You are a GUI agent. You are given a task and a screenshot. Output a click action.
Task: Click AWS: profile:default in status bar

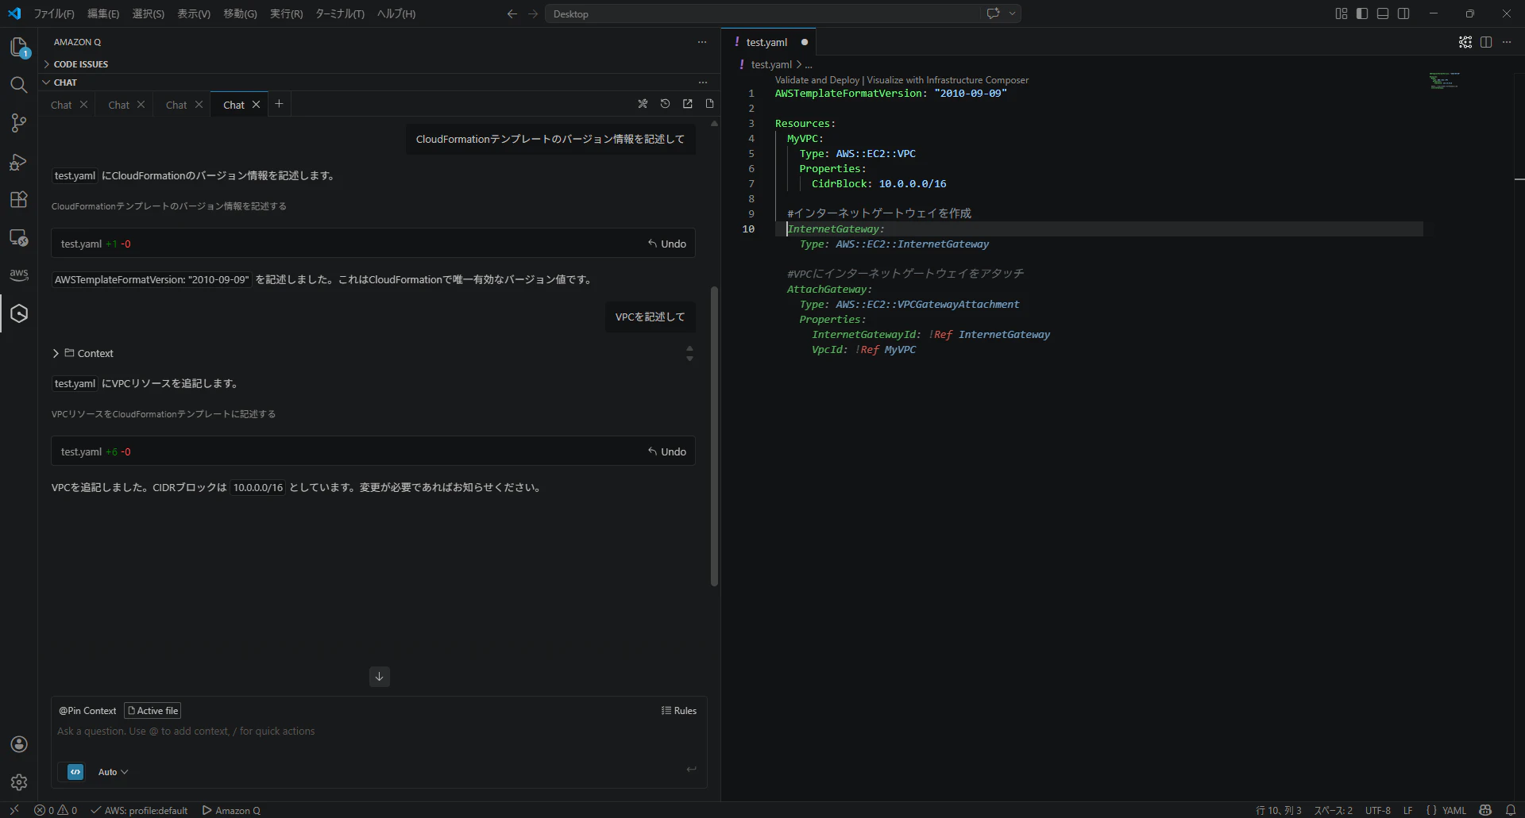(140, 810)
